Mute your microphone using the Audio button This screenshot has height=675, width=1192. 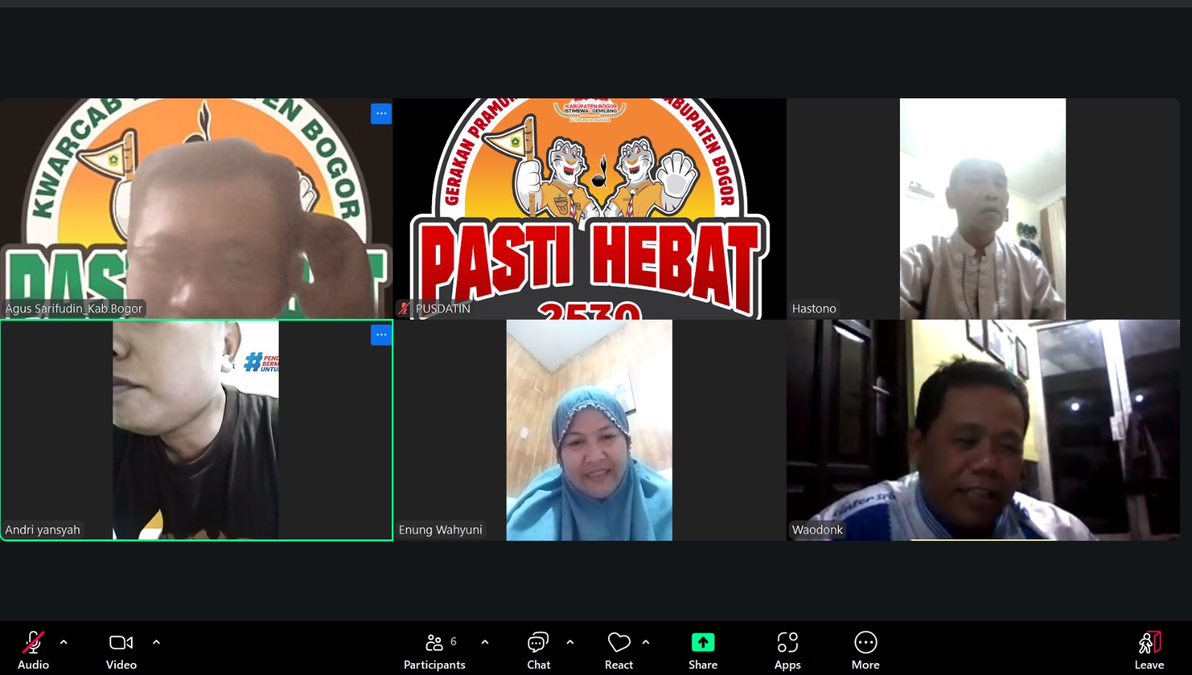click(x=32, y=648)
